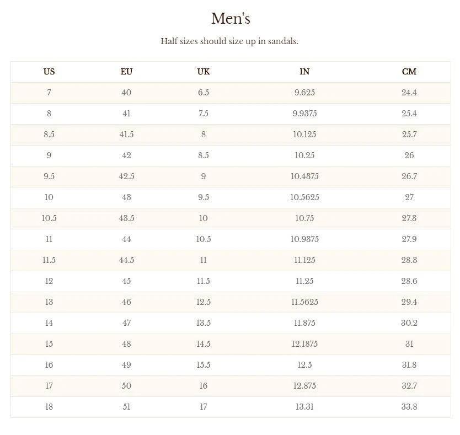460x435 pixels.
Task: Select US size 7 cell
Action: [49, 93]
